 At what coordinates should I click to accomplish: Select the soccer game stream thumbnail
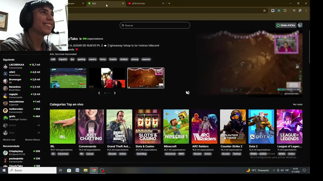[68, 78]
